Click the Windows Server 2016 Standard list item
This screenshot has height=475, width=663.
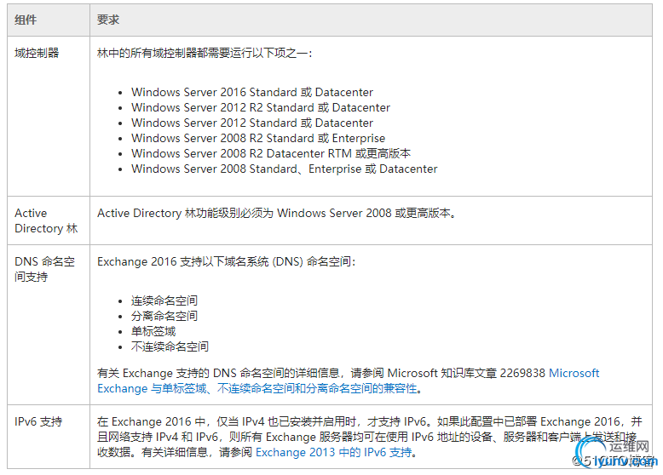pyautogui.click(x=252, y=92)
